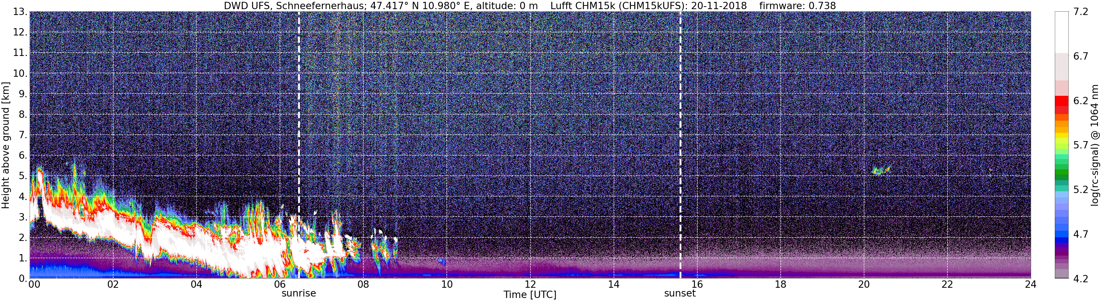Image resolution: width=1102 pixels, height=302 pixels.
Task: Click the '18' time tick label
Action: [780, 284]
